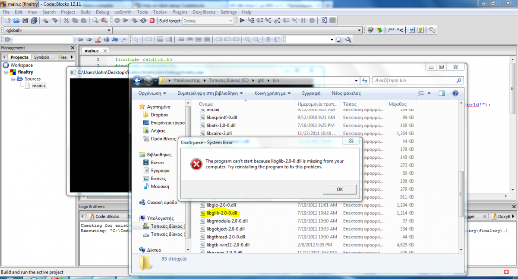Click the Cut scissors icon
The image size is (518, 279).
[66, 20]
